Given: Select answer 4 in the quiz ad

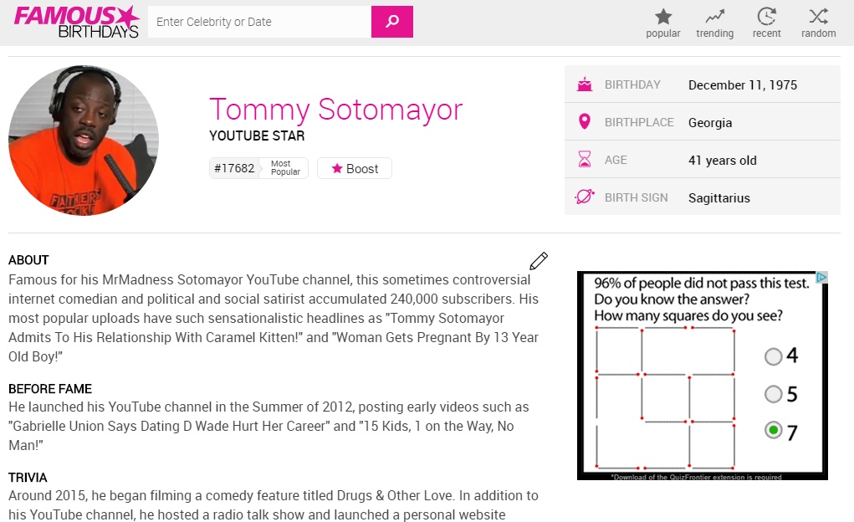Looking at the screenshot, I should [775, 356].
